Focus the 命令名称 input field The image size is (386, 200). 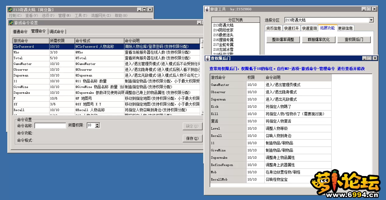pos(50,125)
